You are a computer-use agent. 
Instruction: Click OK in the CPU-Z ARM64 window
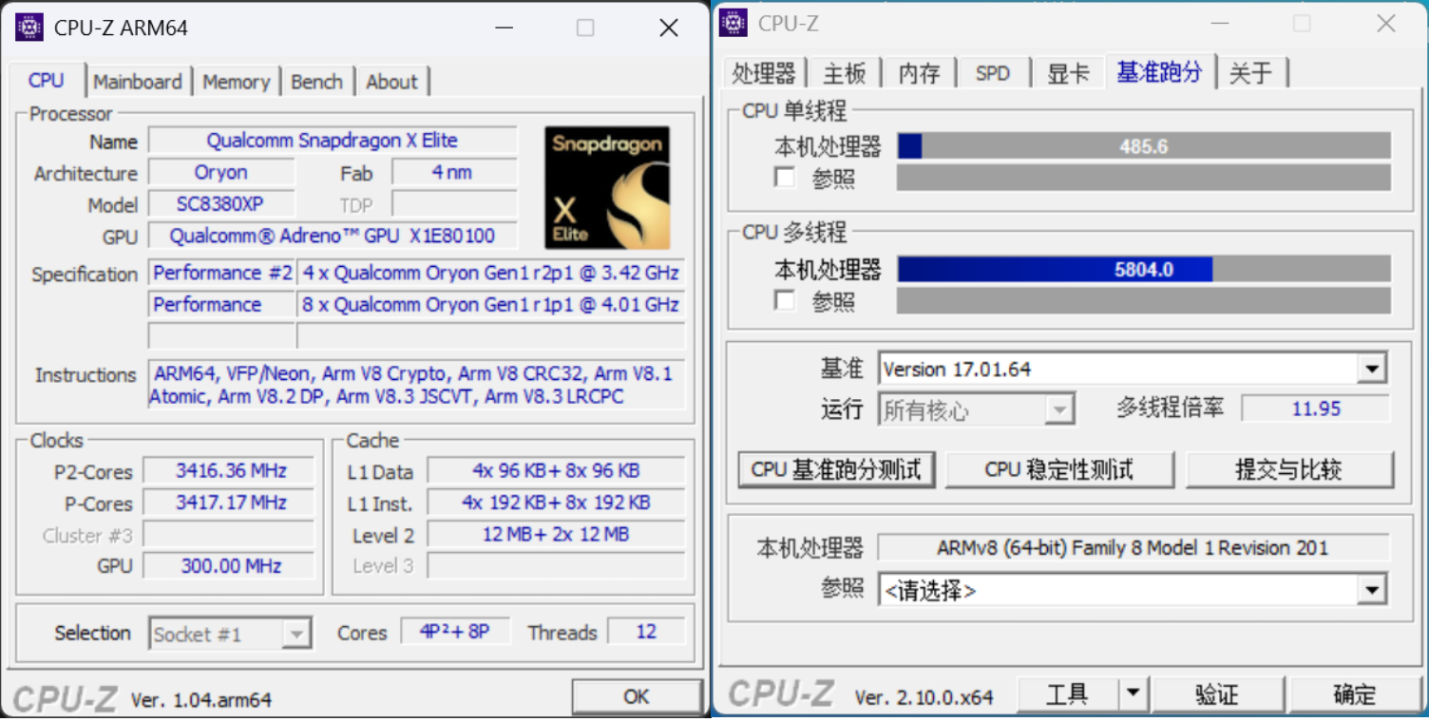(637, 697)
